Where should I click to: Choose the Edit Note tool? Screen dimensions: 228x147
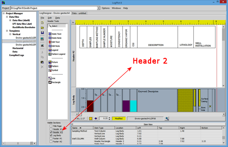(56, 46)
